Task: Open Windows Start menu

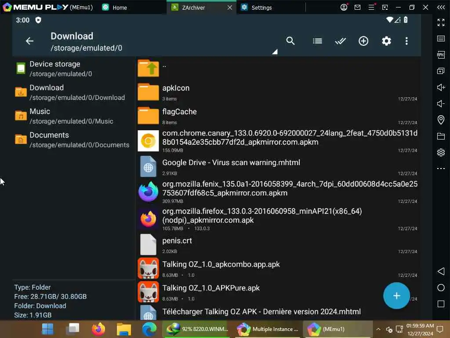Action: pos(47,329)
